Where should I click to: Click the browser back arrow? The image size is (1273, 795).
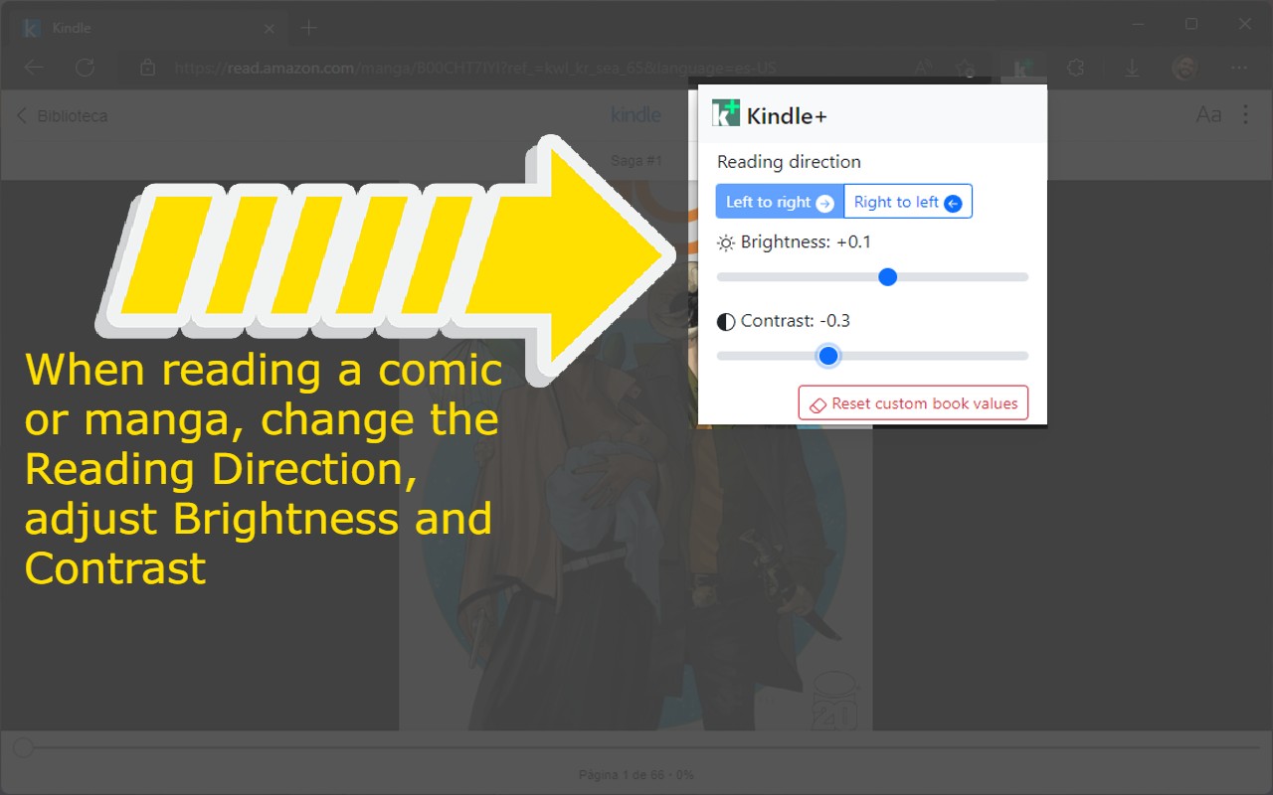34,68
